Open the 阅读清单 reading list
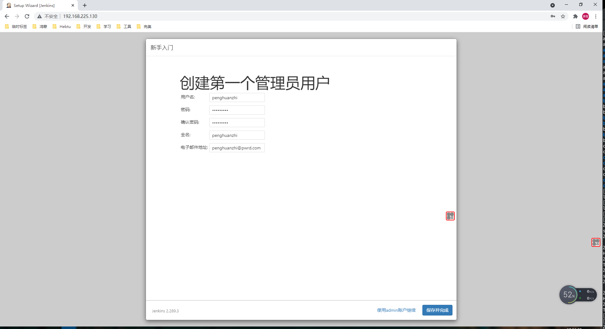Viewport: 605px width, 329px height. 587,27
